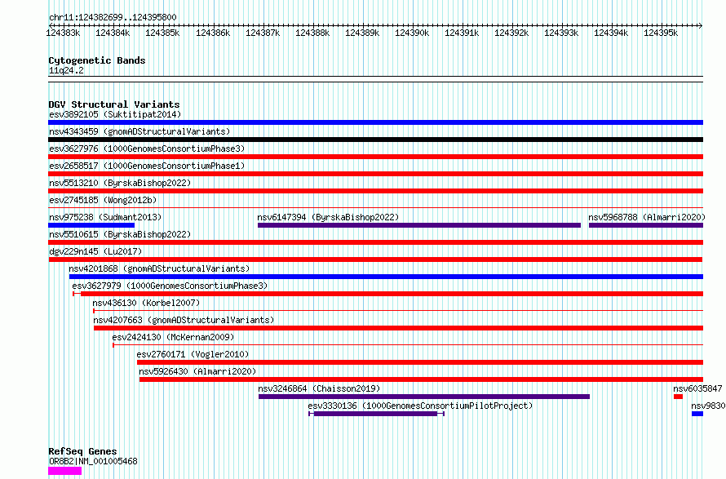
Task: Click the Cytogenetic Bands track title
Action: (x=97, y=60)
